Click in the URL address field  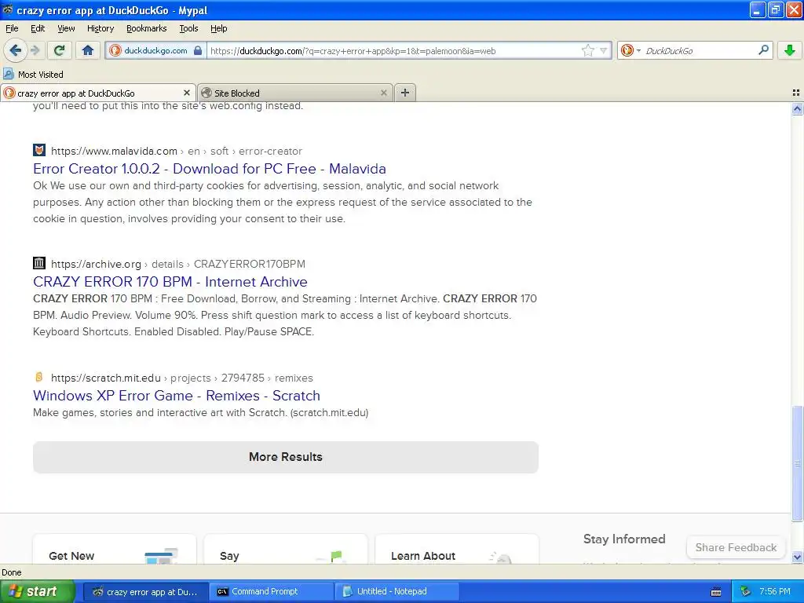(x=393, y=51)
